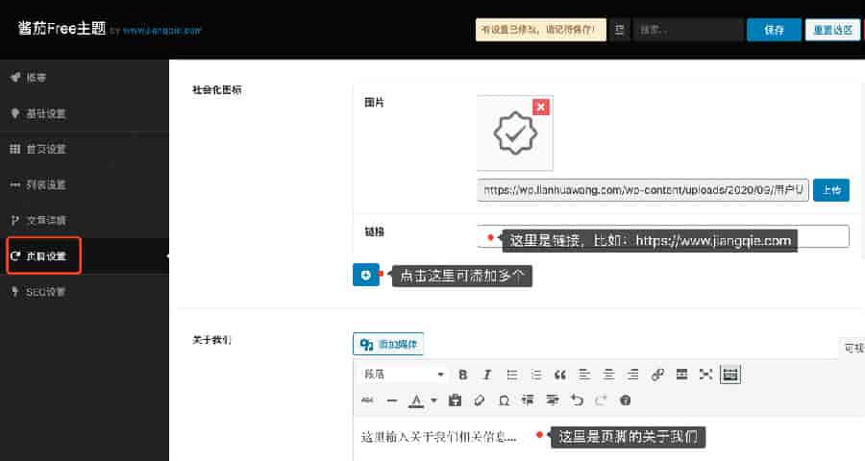Open SEO设置 in the sidebar

[x=46, y=291]
